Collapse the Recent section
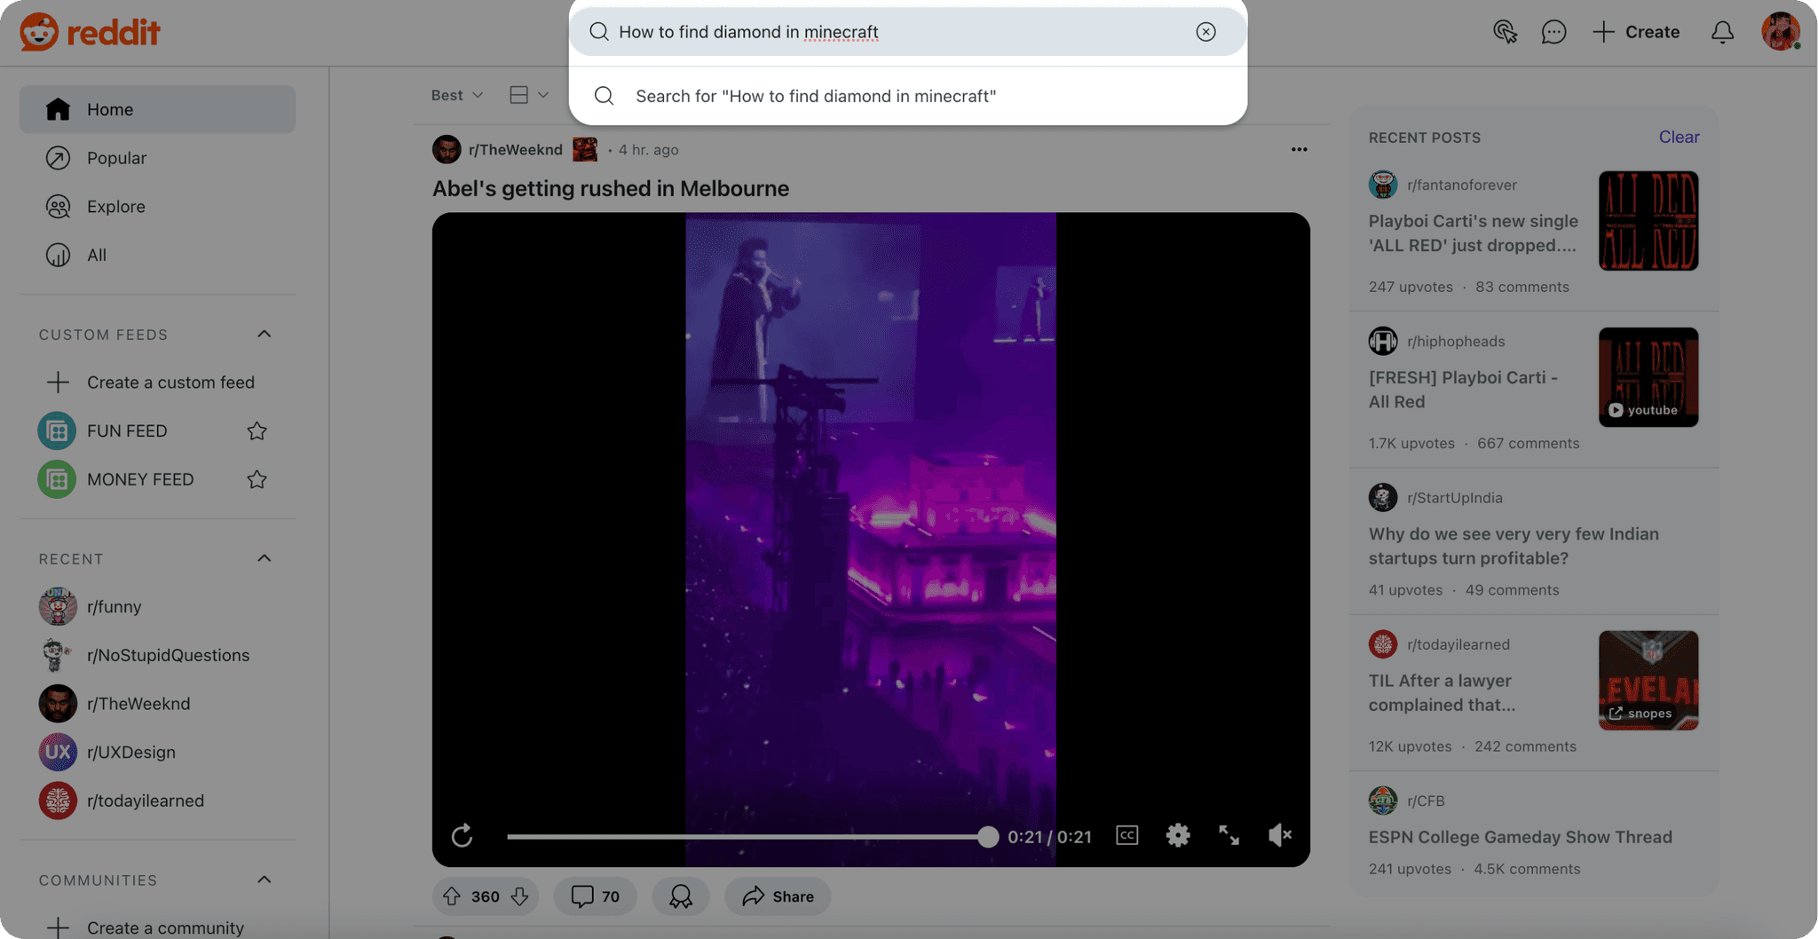This screenshot has height=939, width=1818. coord(264,558)
